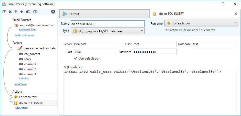Open the Type dropdown for SQL query
This screenshot has width=241, height=116.
point(108,31)
